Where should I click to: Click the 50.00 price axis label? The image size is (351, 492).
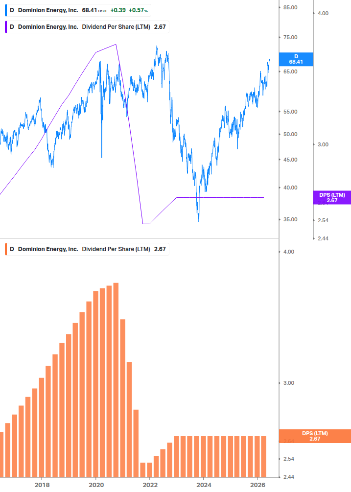click(x=290, y=134)
